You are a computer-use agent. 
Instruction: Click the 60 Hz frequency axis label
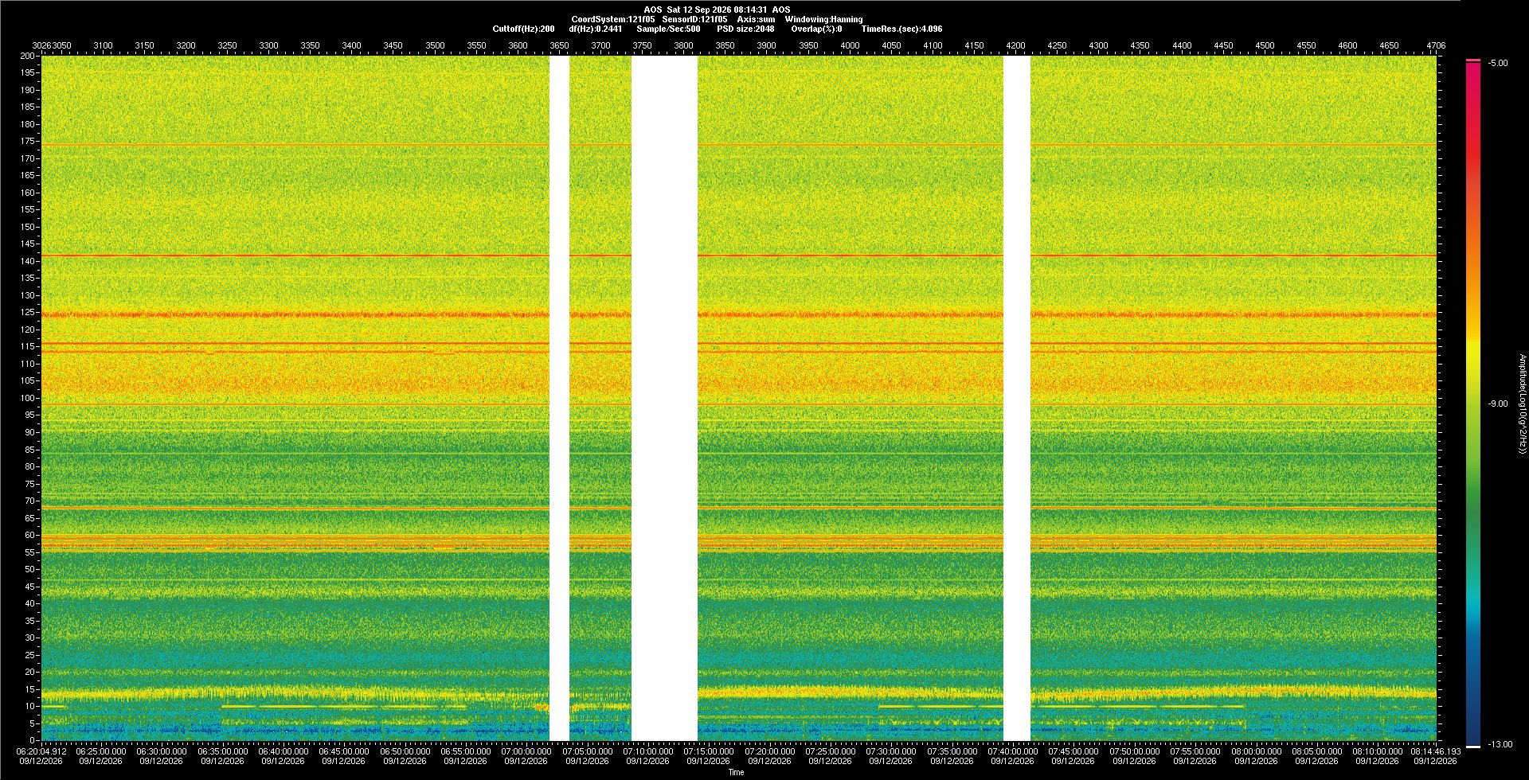coord(29,535)
